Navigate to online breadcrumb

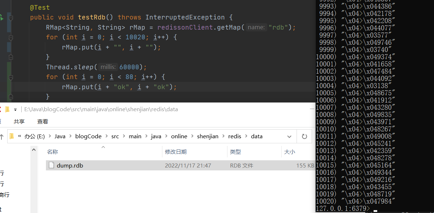[x=179, y=136]
